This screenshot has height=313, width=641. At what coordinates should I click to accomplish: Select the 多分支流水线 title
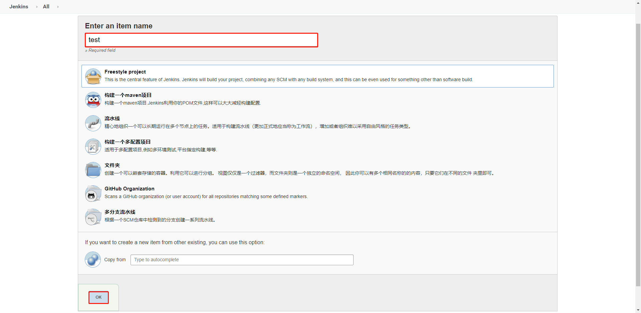[x=120, y=212]
